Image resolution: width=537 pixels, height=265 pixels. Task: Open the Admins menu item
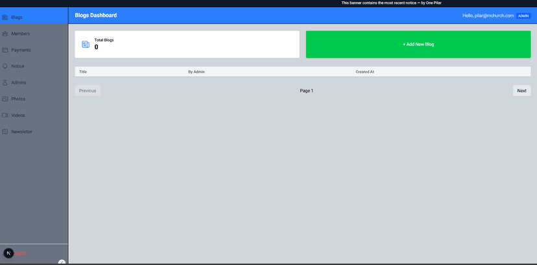(34, 82)
